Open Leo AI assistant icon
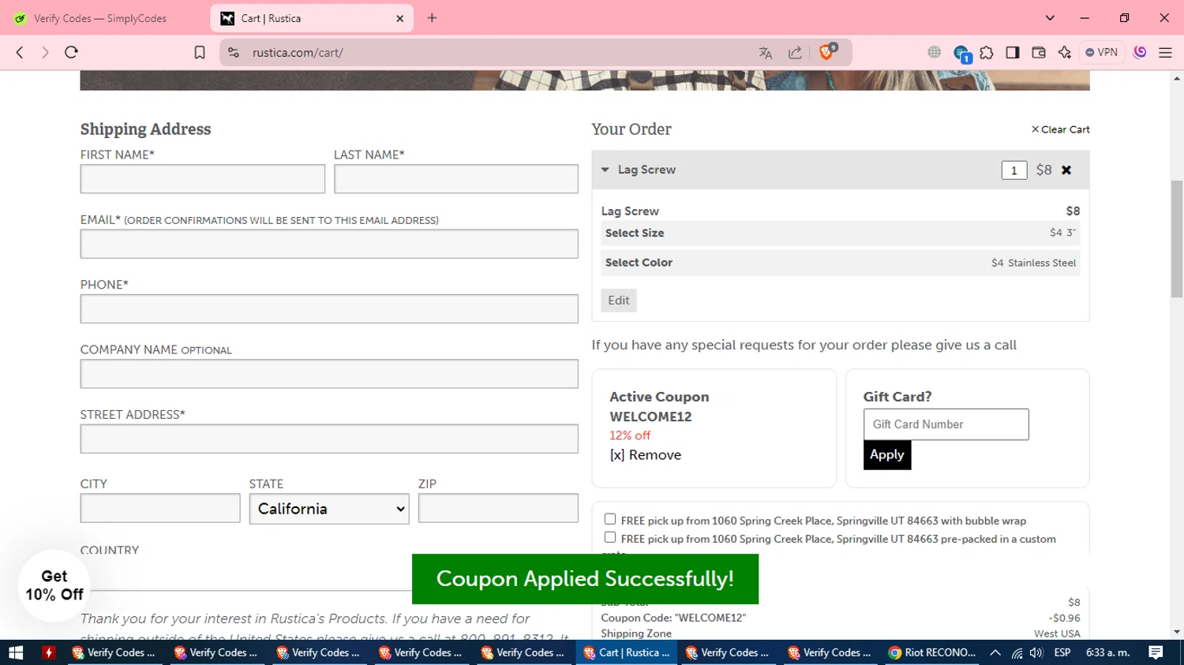Viewport: 1184px width, 665px height. coord(1065,53)
